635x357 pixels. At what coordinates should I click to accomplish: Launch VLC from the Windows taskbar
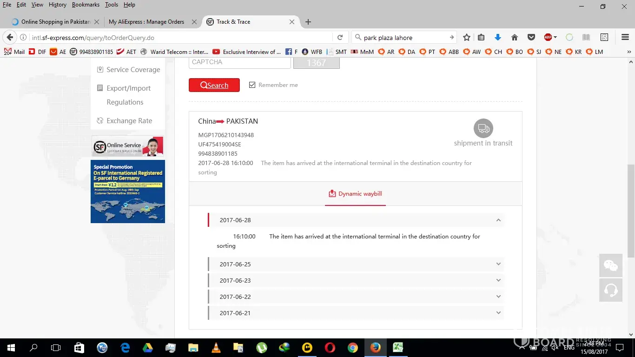tap(216, 347)
